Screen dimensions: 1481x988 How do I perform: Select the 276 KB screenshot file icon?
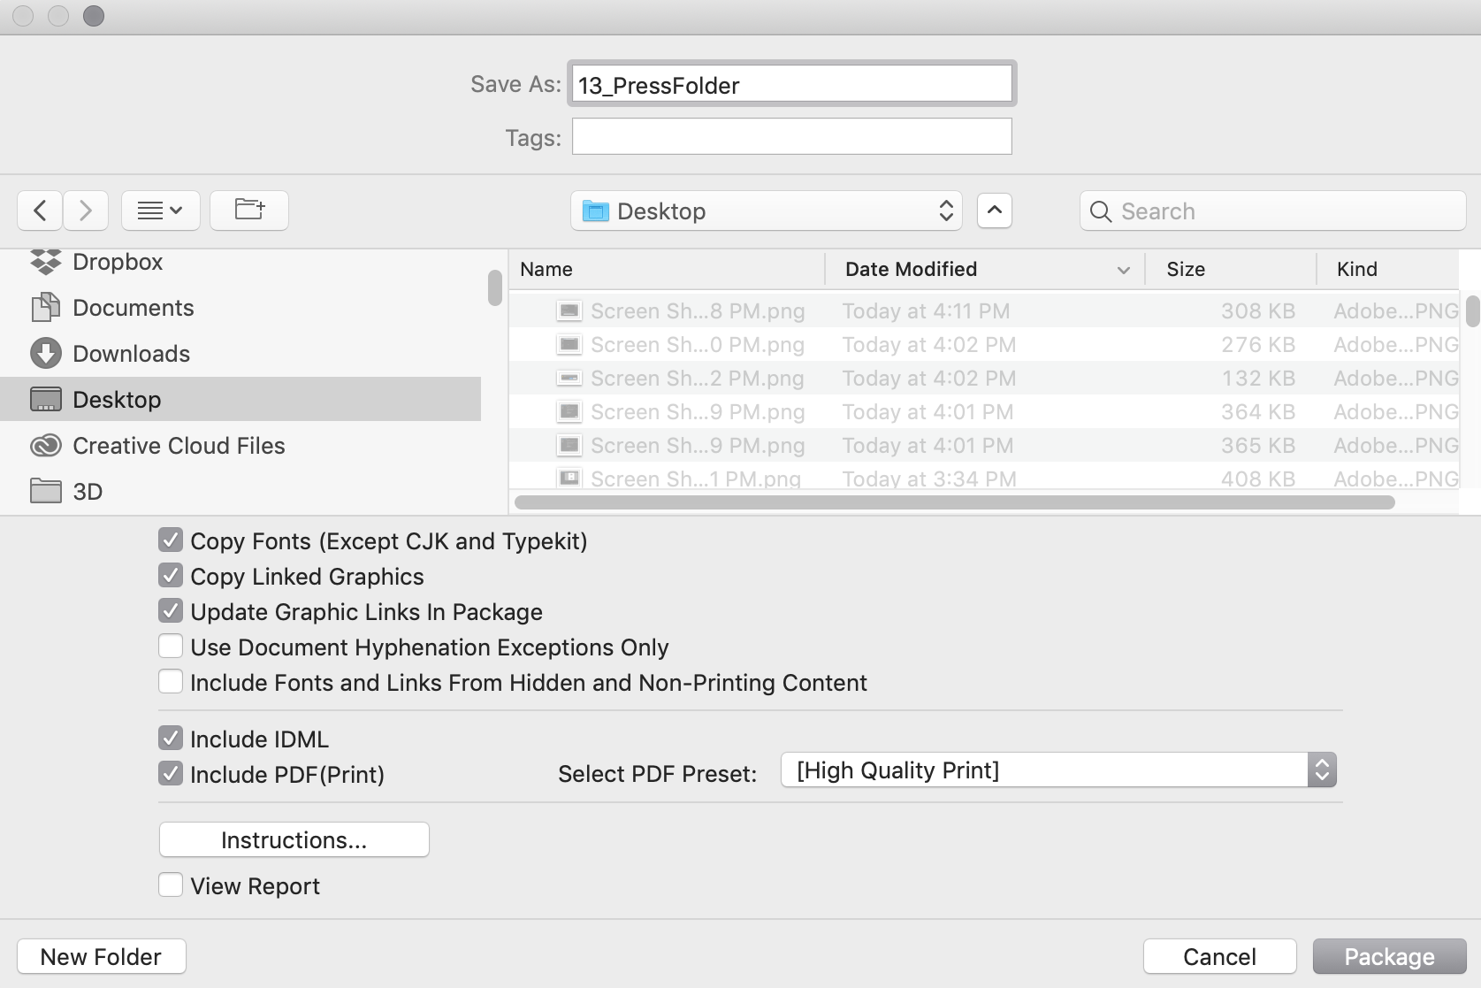[x=569, y=344]
